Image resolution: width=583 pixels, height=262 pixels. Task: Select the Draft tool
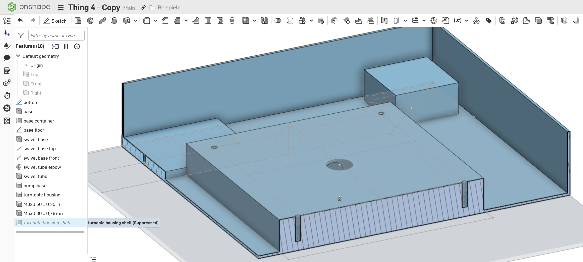[x=177, y=21]
